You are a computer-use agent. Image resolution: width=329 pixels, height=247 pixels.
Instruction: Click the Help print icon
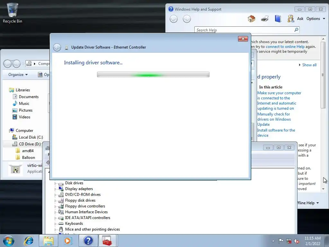(x=265, y=19)
